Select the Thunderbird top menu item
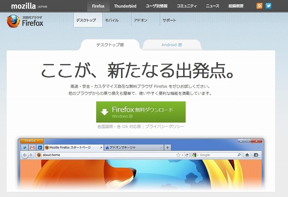 tap(126, 6)
